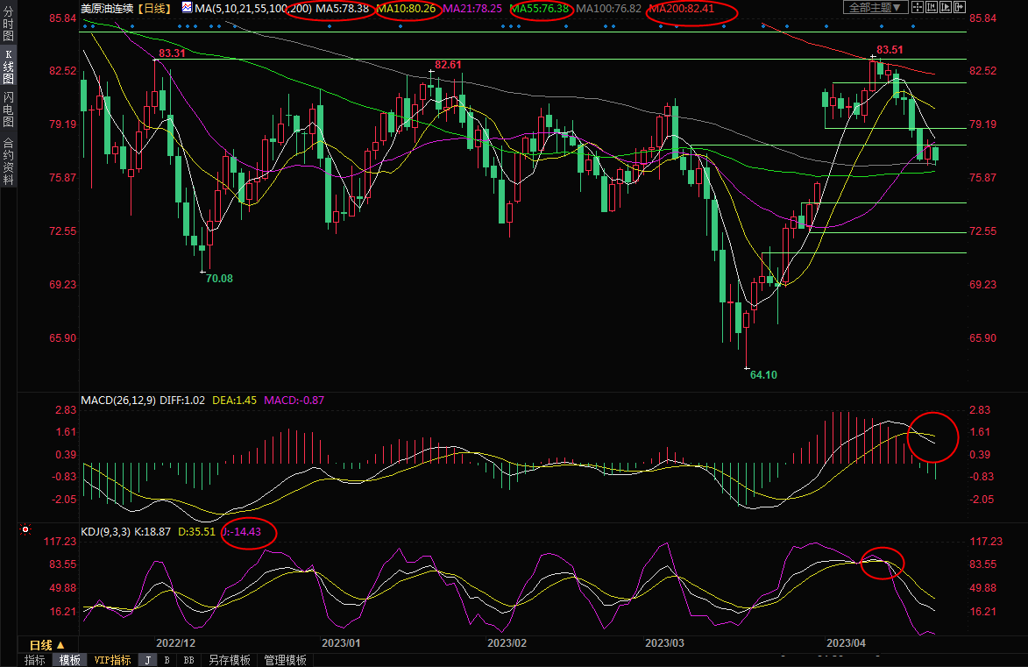The image size is (1028, 667).
Task: Click the chart playback icon
Action: 945,8
